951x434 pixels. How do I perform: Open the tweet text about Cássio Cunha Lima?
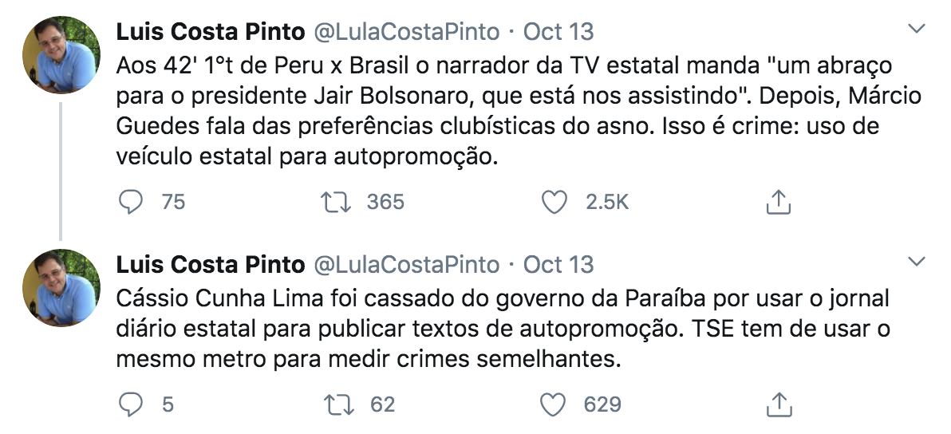(503, 329)
